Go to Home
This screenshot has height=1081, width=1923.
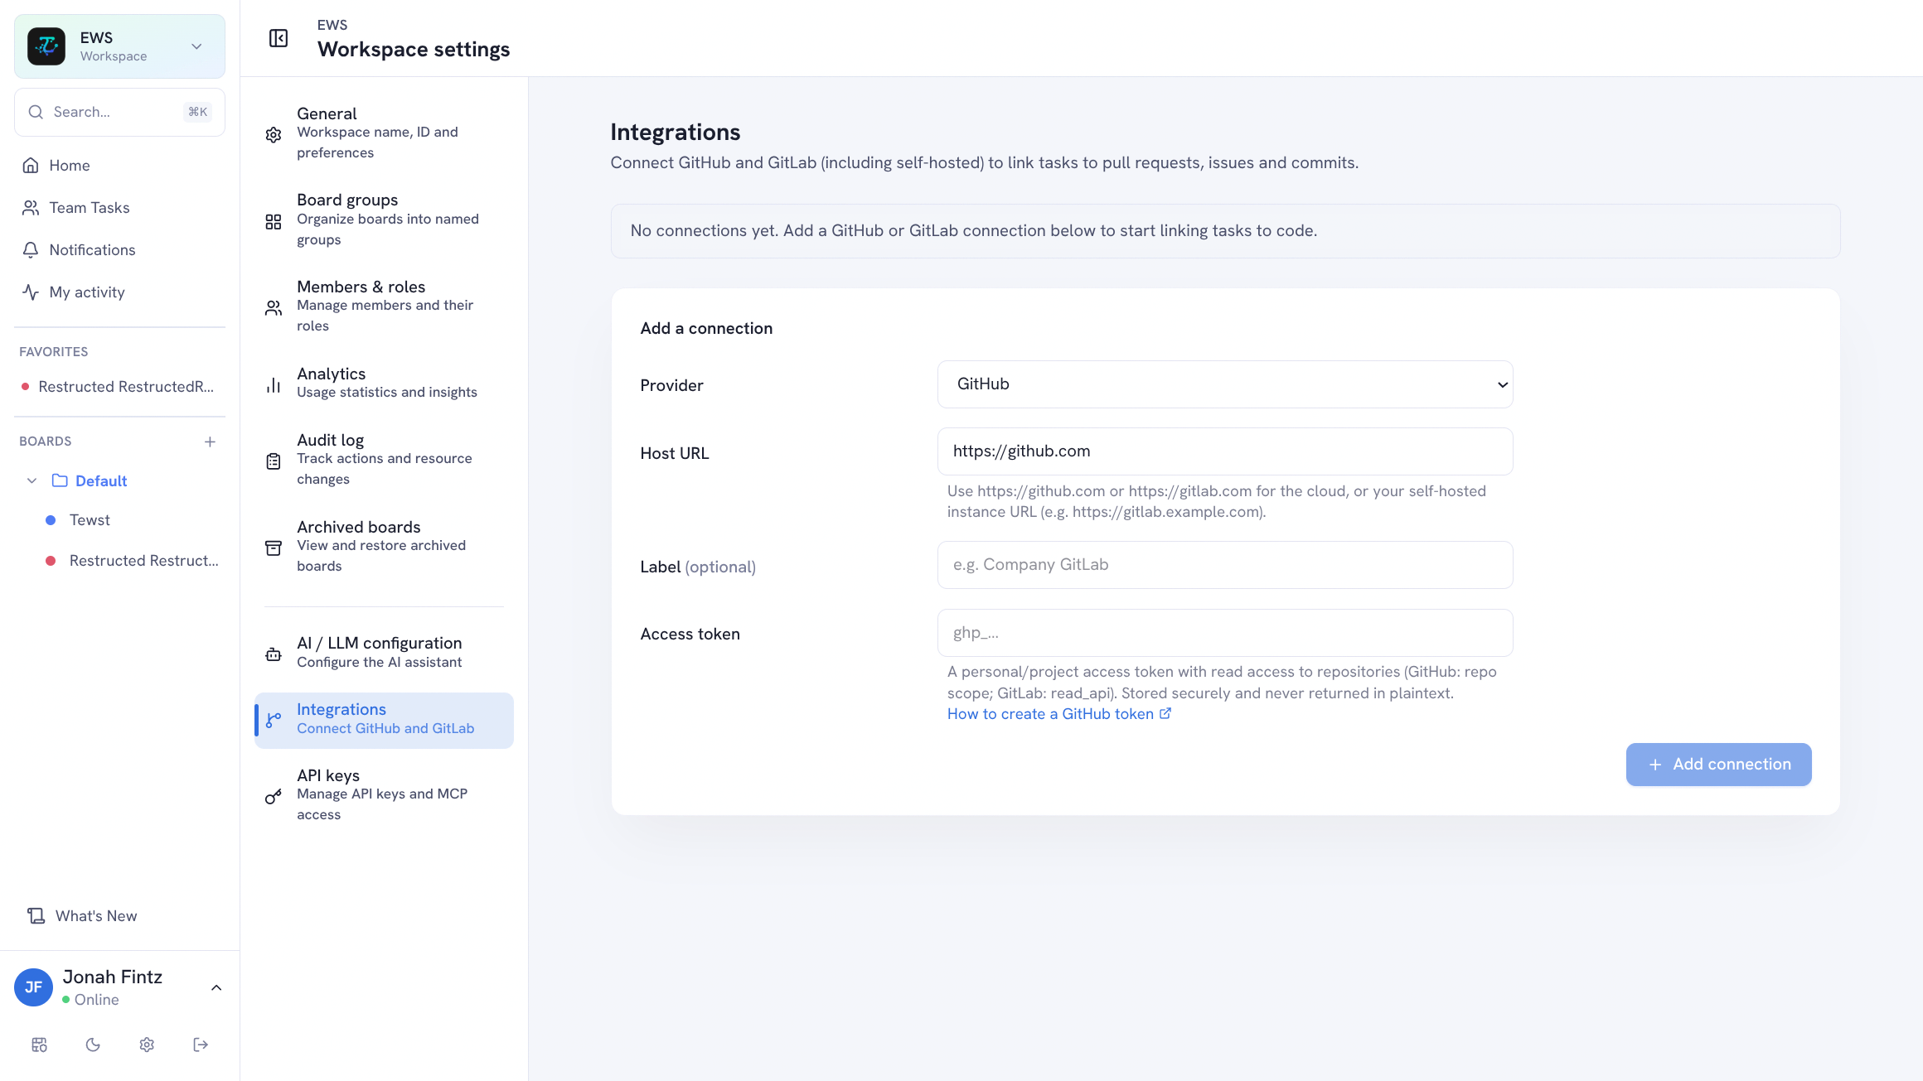click(x=70, y=166)
